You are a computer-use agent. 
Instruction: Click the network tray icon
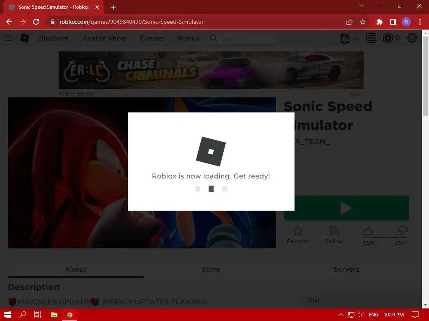pos(351,315)
